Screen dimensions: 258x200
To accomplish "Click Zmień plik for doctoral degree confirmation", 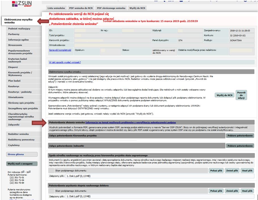I will (232, 191).
